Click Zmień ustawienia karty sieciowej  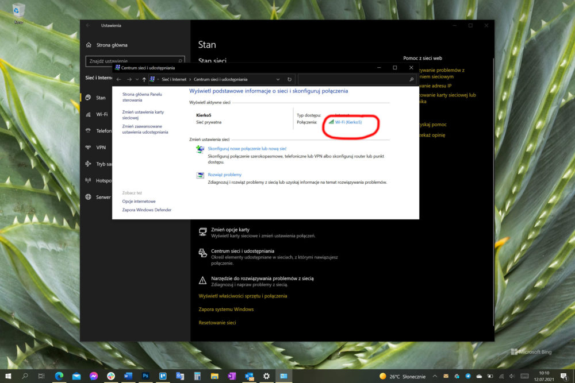coord(143,115)
